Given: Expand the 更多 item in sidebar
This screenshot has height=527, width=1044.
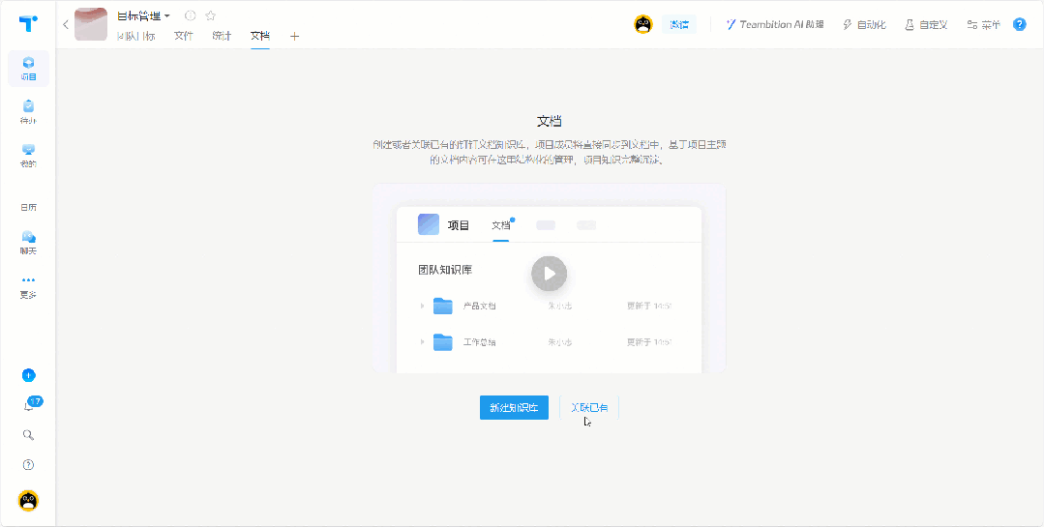Looking at the screenshot, I should point(28,286).
